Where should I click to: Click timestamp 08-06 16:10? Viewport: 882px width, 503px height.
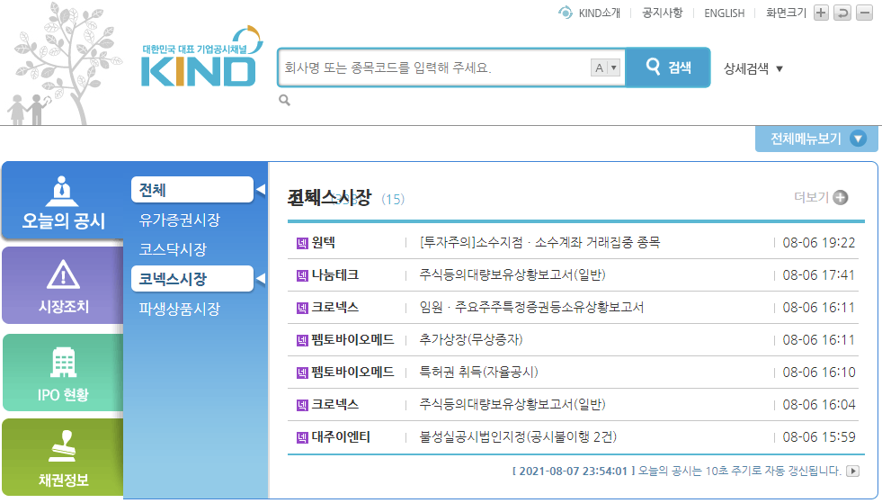(819, 372)
